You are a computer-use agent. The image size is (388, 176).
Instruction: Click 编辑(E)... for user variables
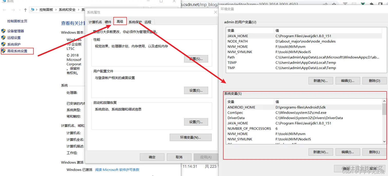pyautogui.click(x=348, y=81)
